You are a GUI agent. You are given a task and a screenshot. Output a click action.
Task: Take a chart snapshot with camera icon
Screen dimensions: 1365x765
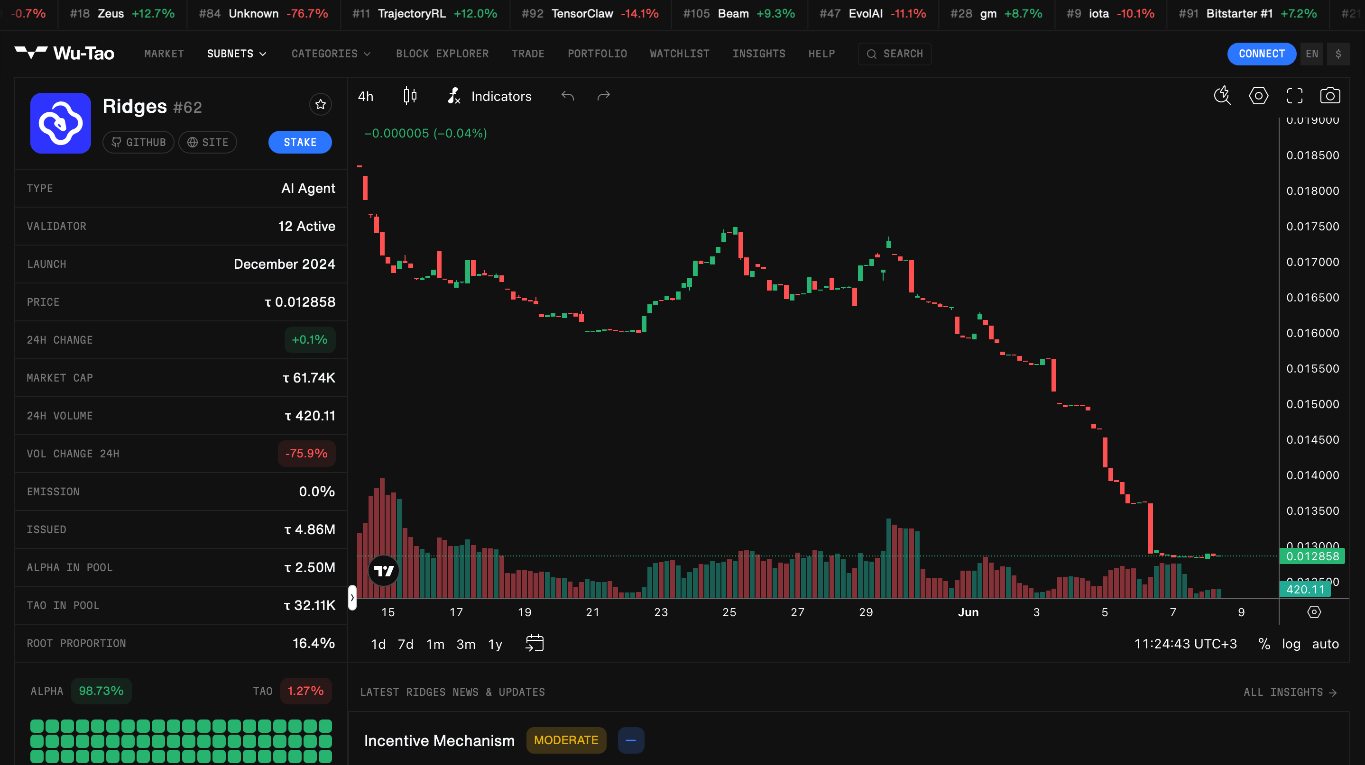coord(1330,96)
